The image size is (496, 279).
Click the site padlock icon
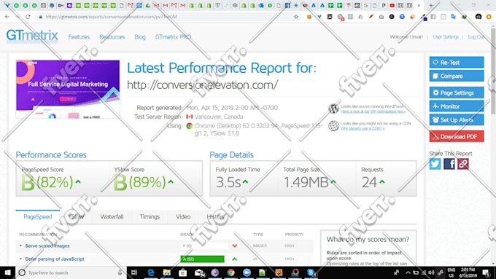pyautogui.click(x=40, y=17)
